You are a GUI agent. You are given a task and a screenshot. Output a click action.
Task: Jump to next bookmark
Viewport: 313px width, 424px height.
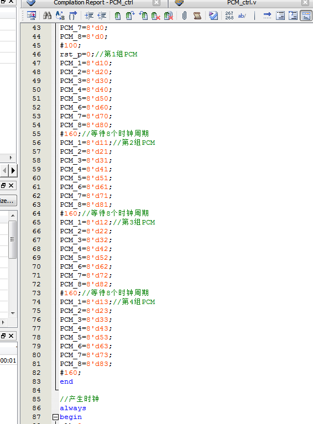(130, 15)
